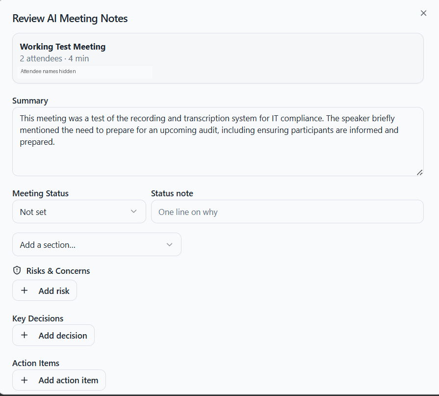
Task: Click the Attendee names hidden label
Action: tap(48, 72)
